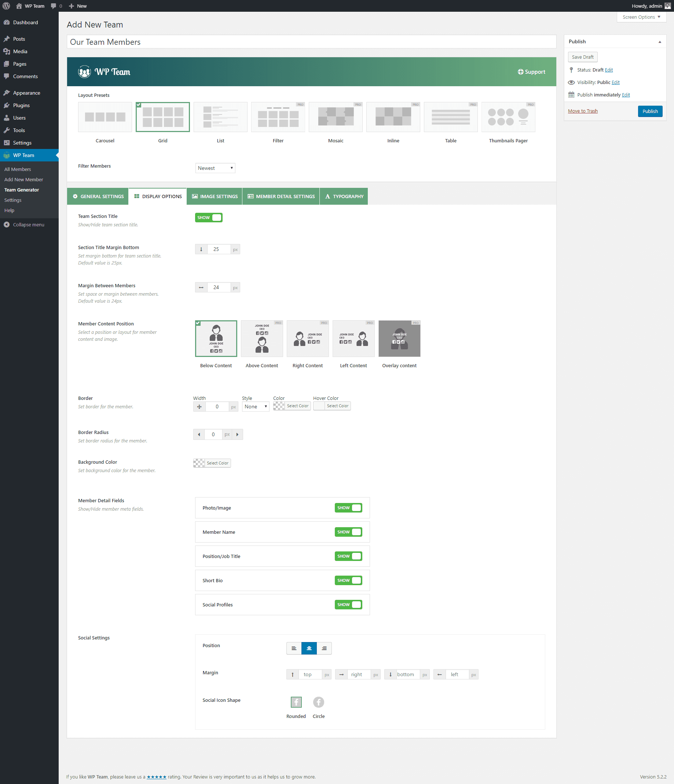
Task: Toggle the Team Section Title switch
Action: (208, 218)
